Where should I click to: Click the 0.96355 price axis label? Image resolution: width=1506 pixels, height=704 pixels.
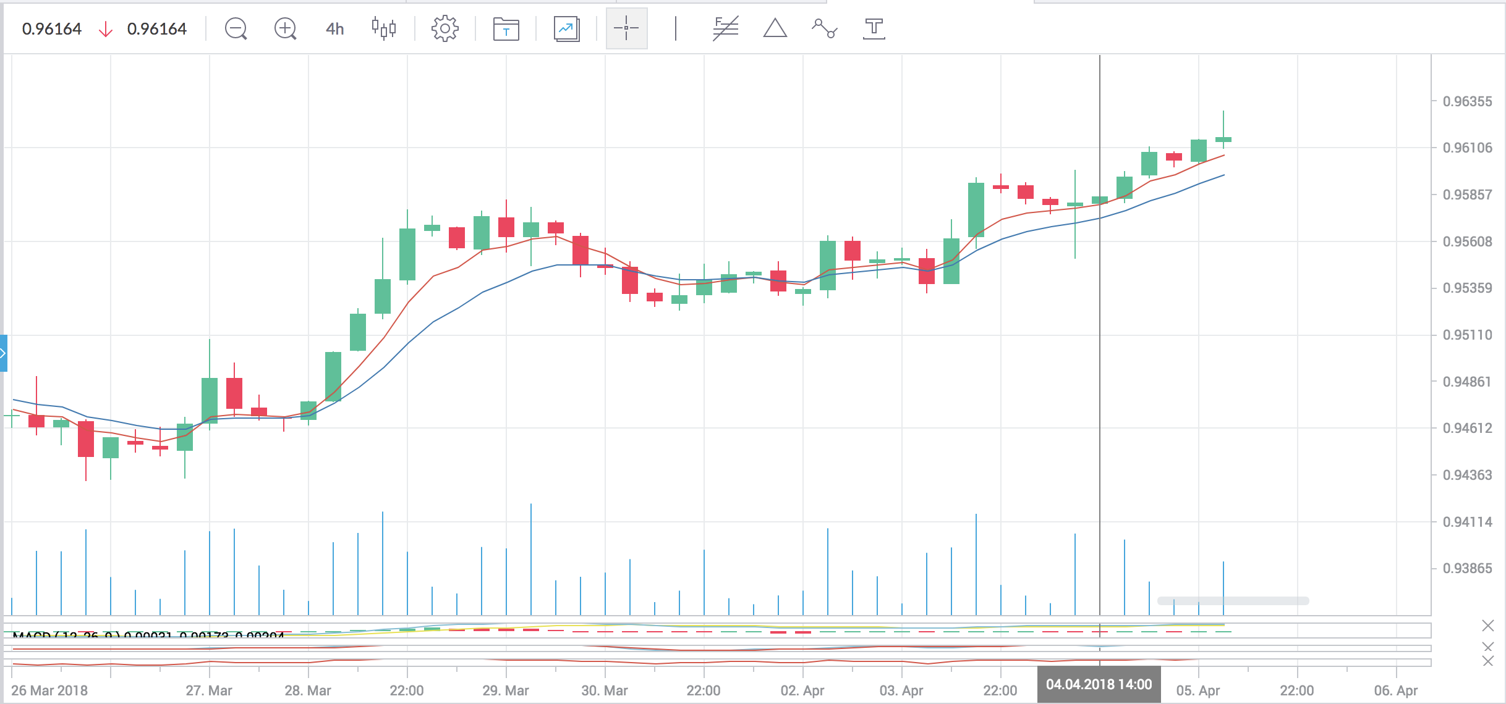tap(1467, 101)
